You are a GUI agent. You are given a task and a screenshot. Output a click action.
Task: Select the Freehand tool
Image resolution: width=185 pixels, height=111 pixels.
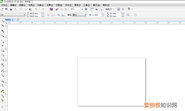tap(2, 41)
